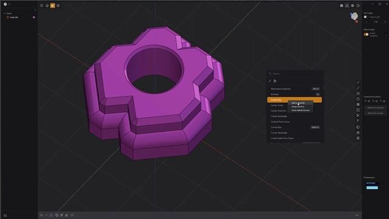Select the second curve tool below Line
Viewport: 389px width, 219px height.
point(358,88)
